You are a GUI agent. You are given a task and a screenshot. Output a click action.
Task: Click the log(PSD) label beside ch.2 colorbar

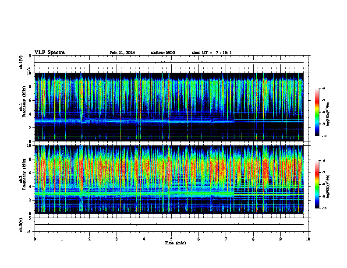(x=328, y=187)
